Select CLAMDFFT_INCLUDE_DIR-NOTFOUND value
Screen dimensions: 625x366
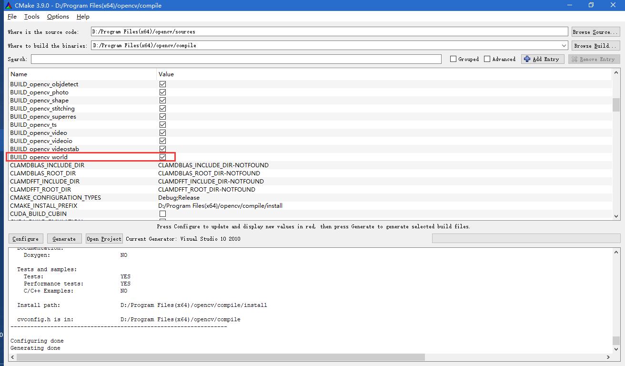[x=211, y=182]
